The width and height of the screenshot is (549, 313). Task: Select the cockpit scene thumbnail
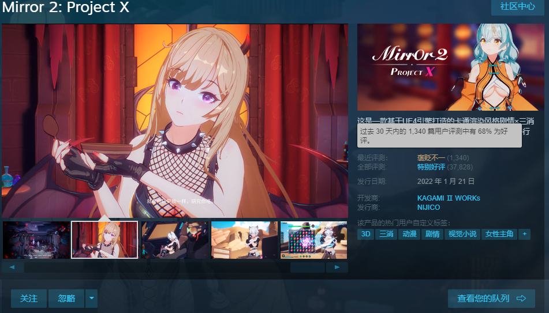coord(175,240)
